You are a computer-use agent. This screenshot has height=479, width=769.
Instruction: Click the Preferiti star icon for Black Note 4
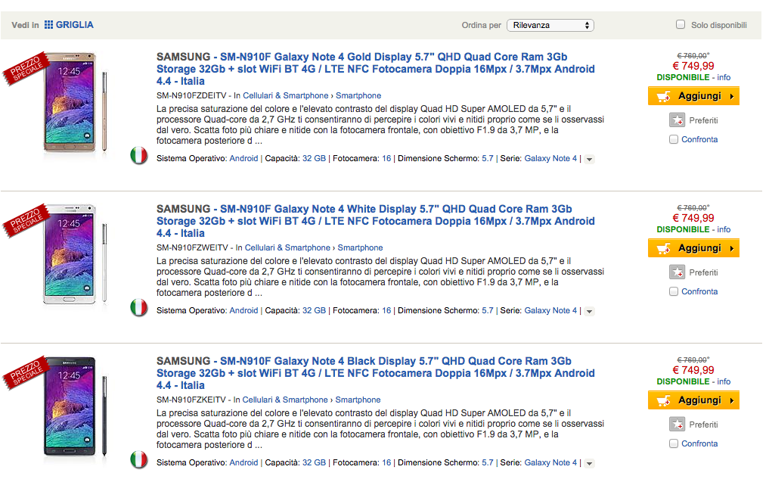pyautogui.click(x=677, y=425)
